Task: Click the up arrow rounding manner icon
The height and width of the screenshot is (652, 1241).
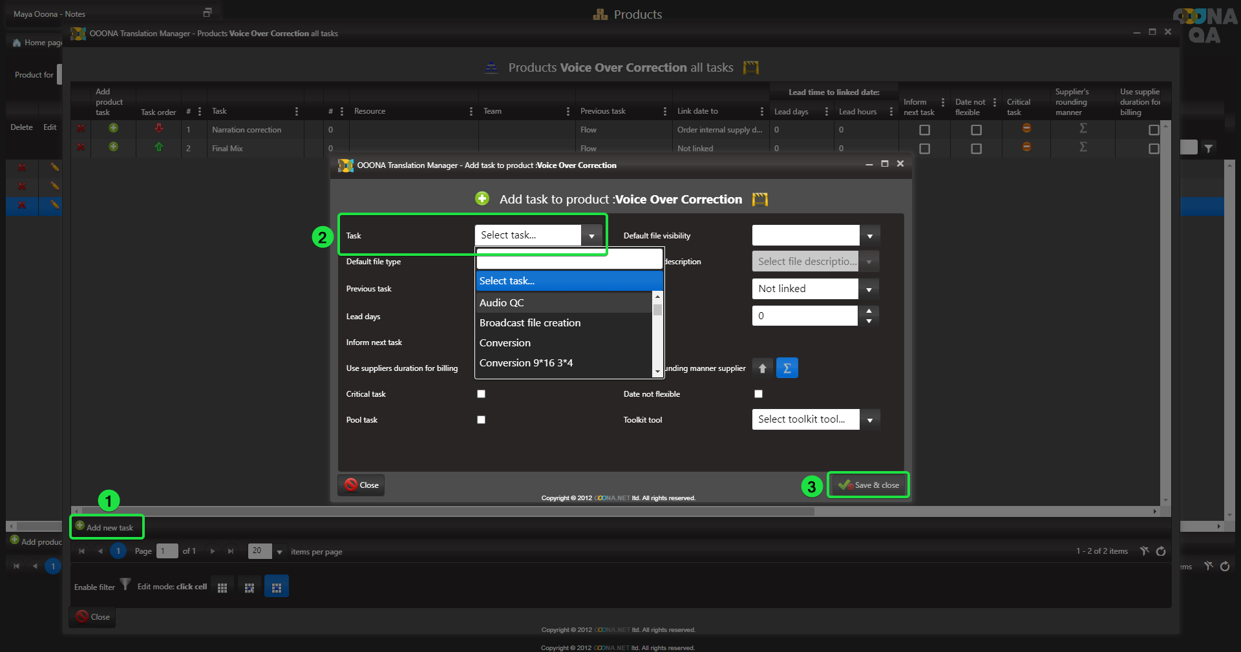Action: [x=763, y=368]
